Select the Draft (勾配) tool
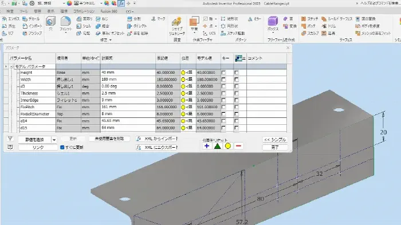 pyautogui.click(x=83, y=33)
